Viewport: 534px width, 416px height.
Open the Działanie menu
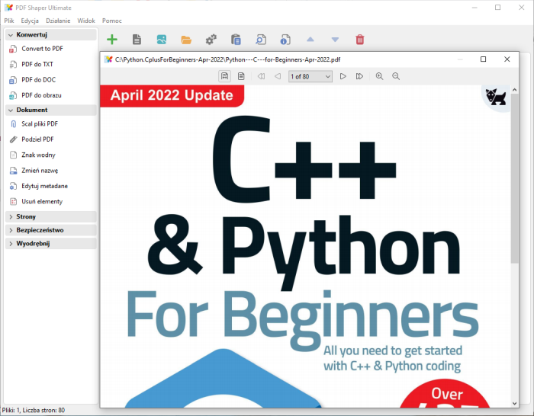coord(58,21)
